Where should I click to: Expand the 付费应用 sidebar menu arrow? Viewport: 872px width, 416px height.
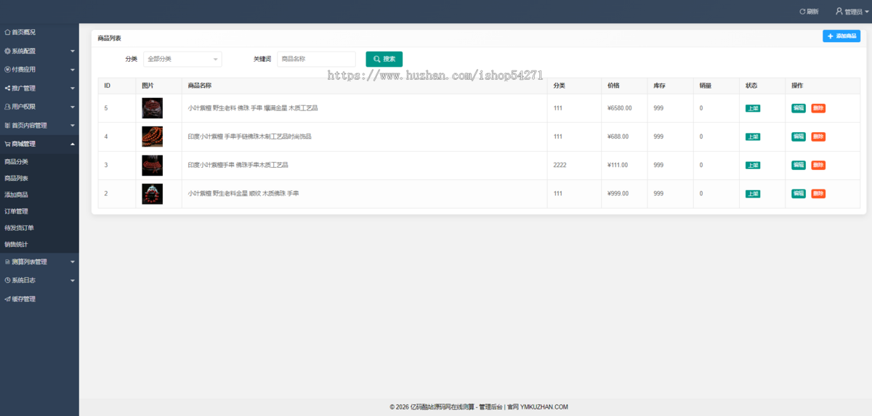(73, 70)
